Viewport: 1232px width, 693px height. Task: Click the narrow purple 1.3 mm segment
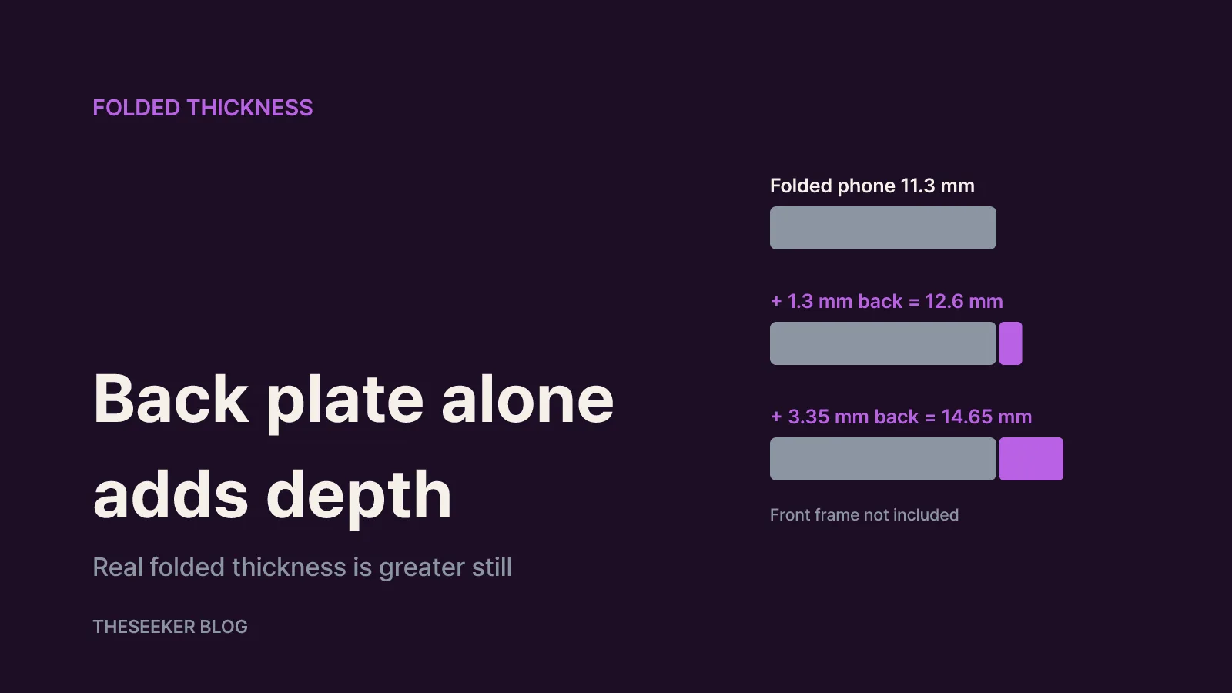pyautogui.click(x=1011, y=343)
